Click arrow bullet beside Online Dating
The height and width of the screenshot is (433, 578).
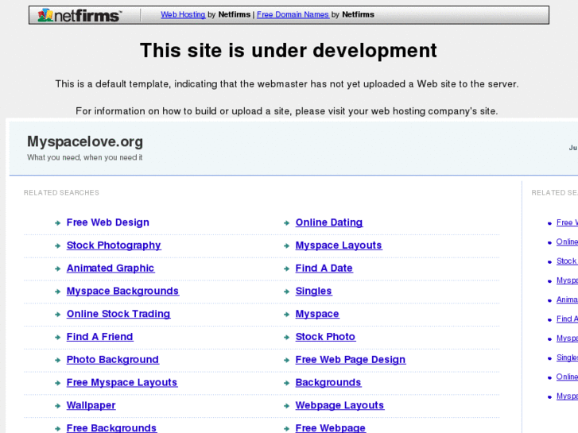tap(286, 223)
